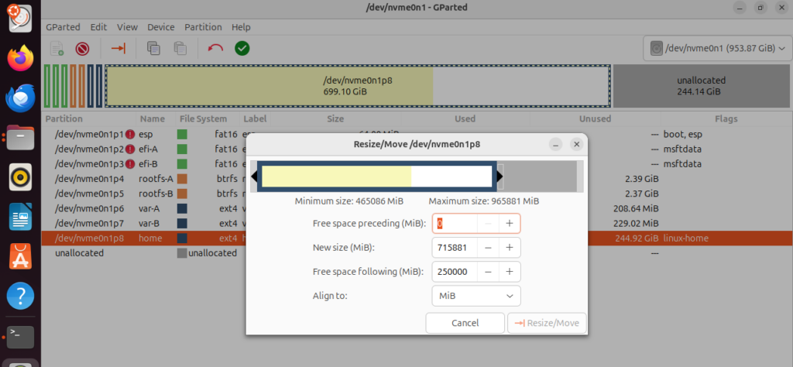This screenshot has height=367, width=793.
Task: Click the Unused column header
Action: click(x=596, y=118)
